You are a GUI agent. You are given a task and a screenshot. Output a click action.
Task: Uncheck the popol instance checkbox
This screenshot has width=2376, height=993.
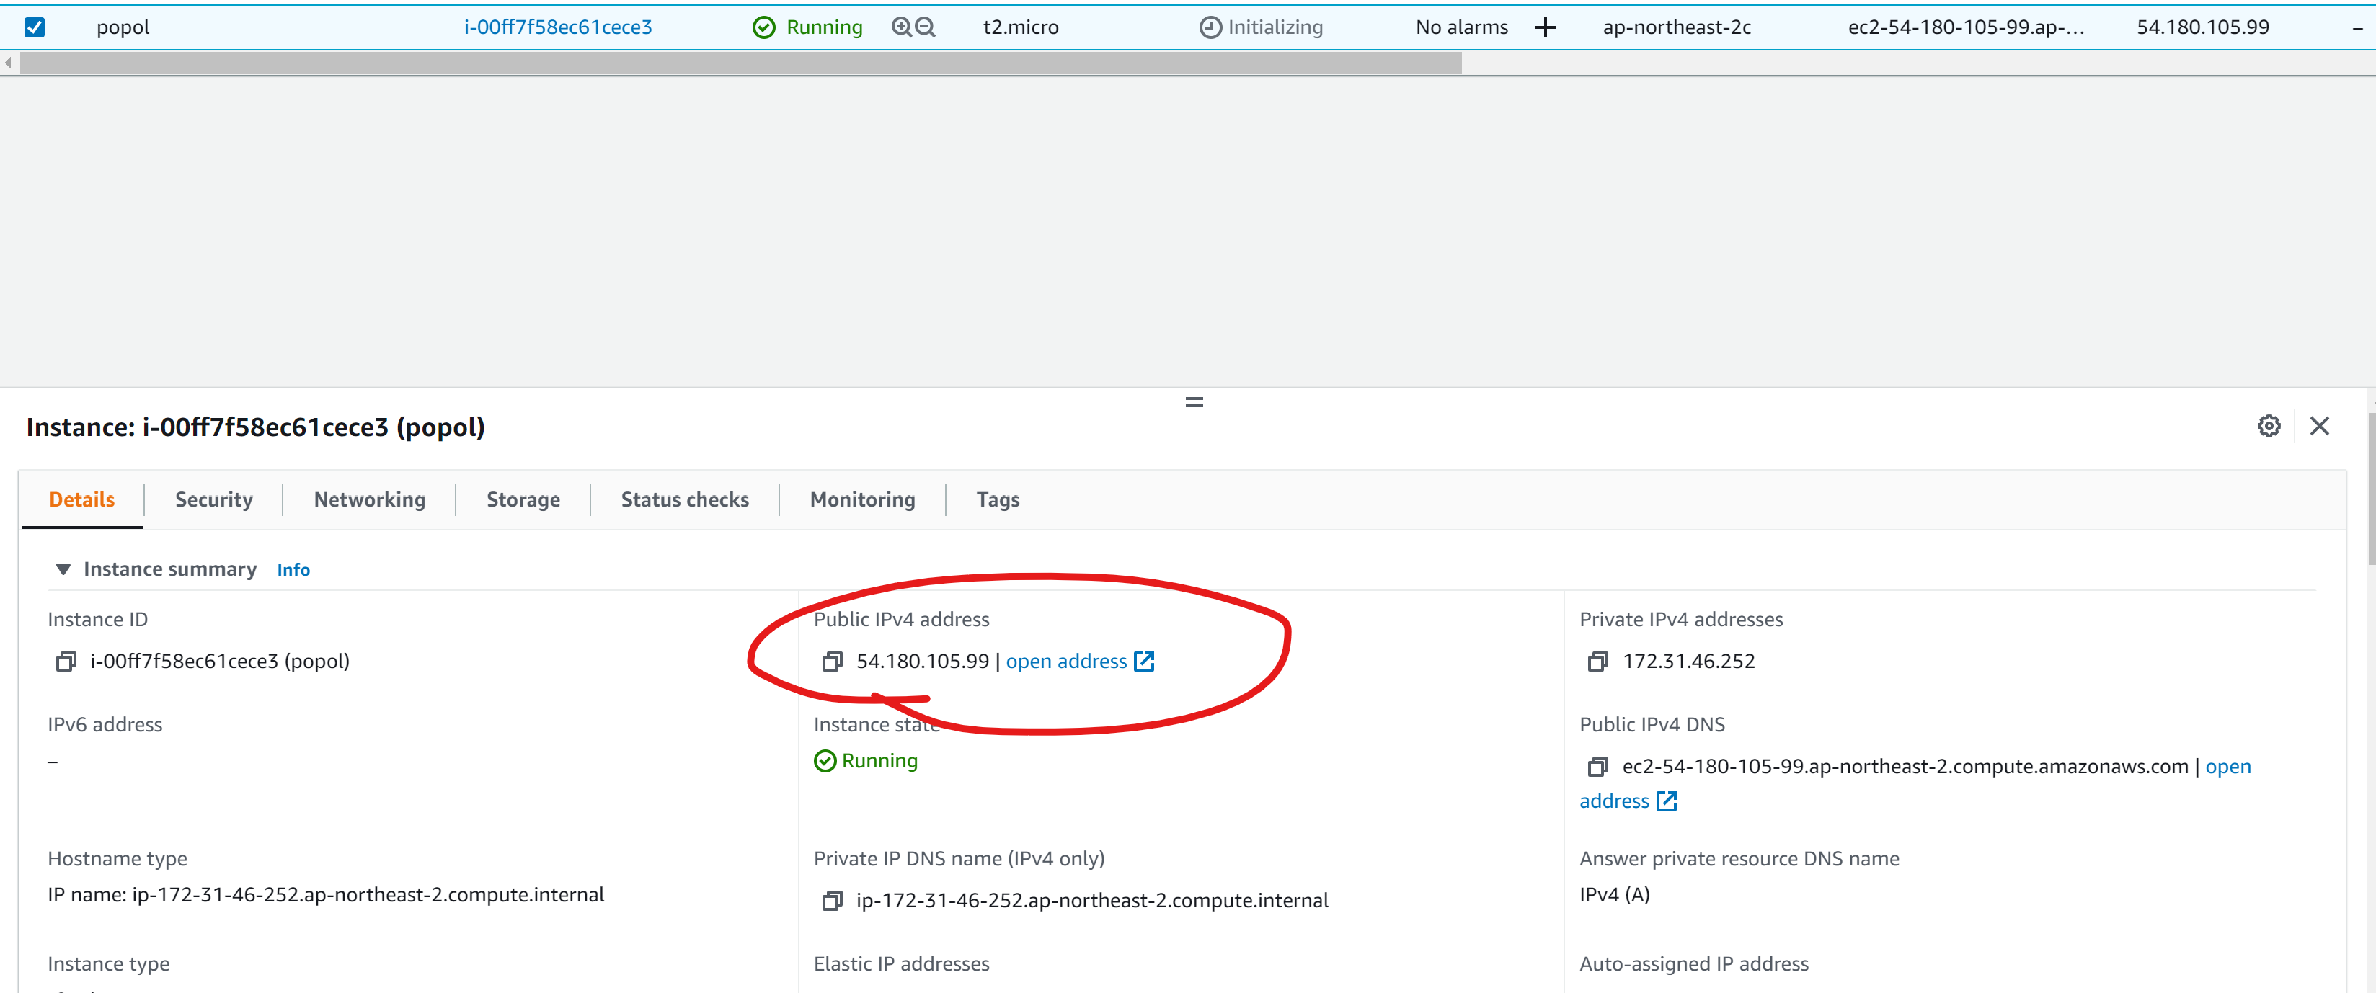34,27
